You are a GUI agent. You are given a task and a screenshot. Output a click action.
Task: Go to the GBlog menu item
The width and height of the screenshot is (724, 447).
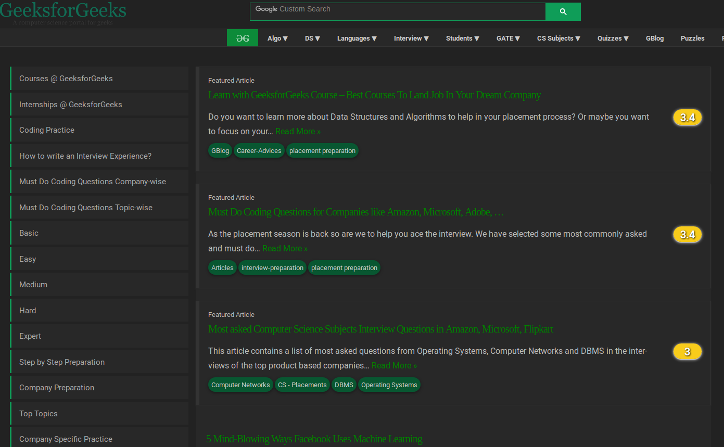pos(655,39)
